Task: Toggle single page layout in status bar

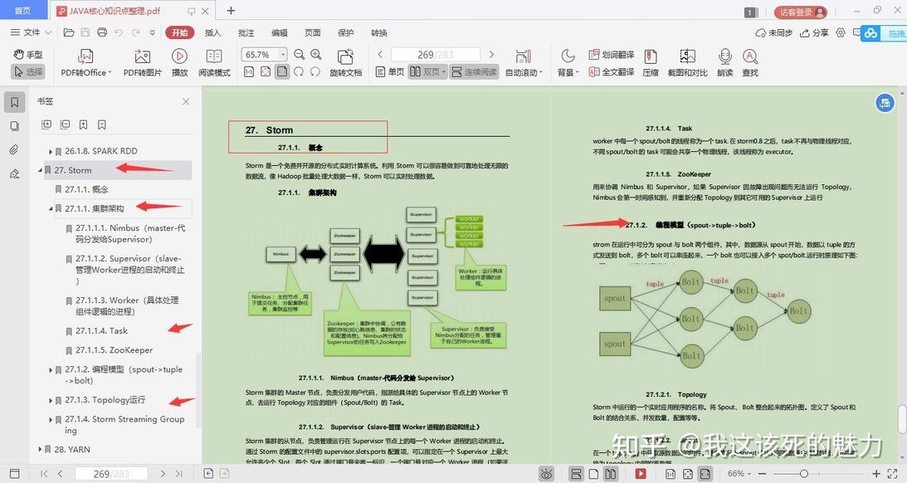Action: (593, 474)
